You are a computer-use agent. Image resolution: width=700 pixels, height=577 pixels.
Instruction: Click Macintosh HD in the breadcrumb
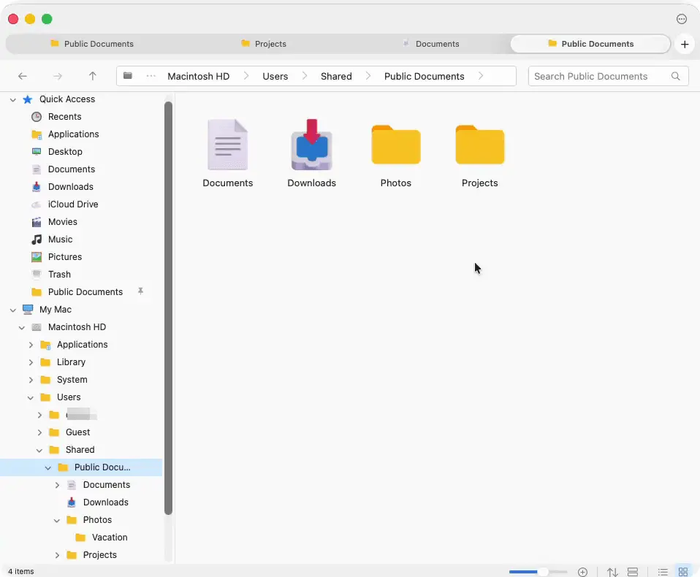(x=198, y=76)
